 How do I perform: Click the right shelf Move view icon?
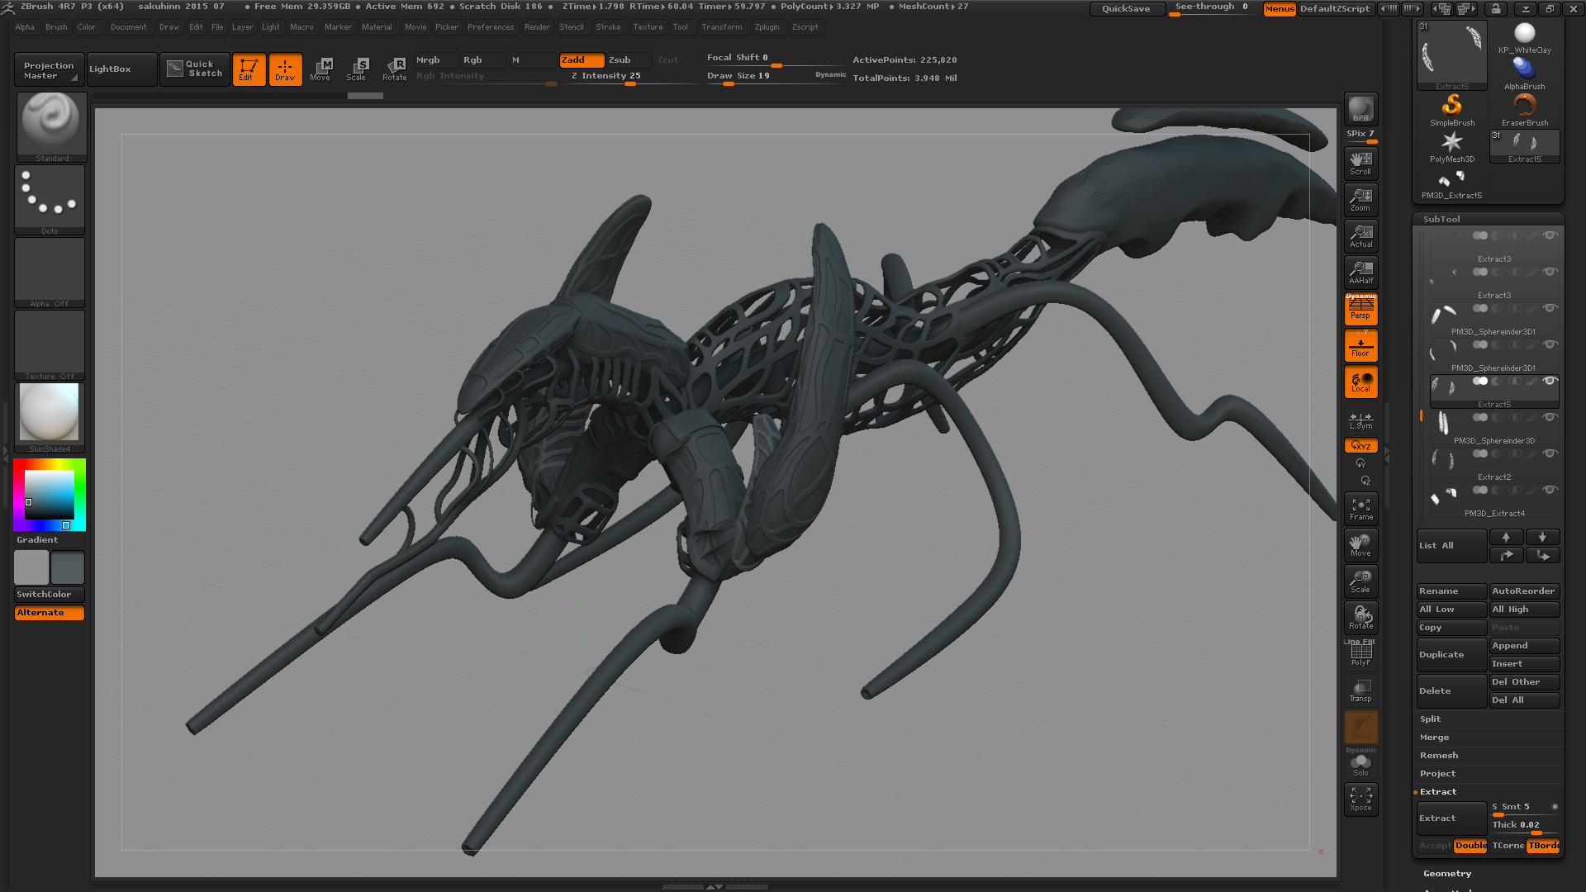(1360, 544)
